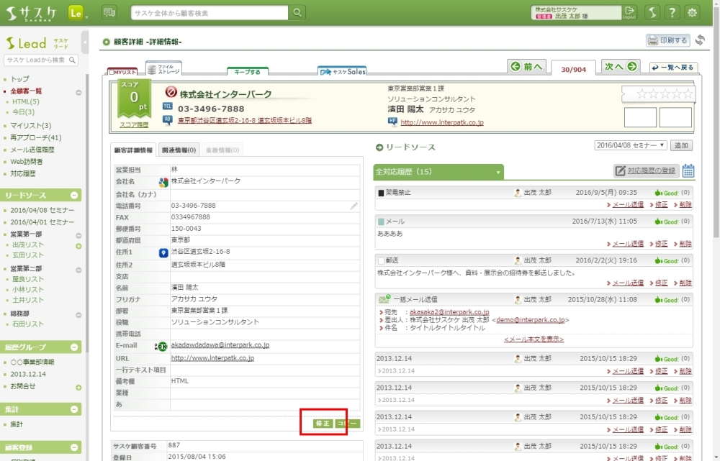Open the settings gear icon in header

(x=692, y=12)
